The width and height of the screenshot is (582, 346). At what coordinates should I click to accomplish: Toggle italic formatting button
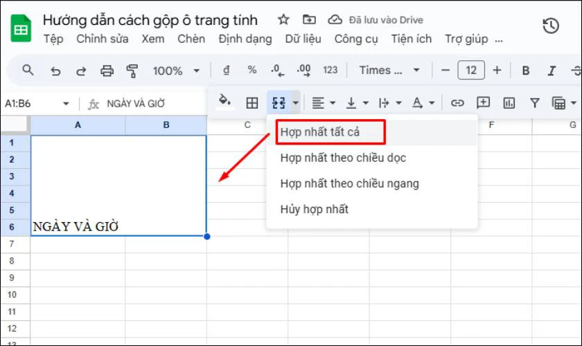coord(552,71)
